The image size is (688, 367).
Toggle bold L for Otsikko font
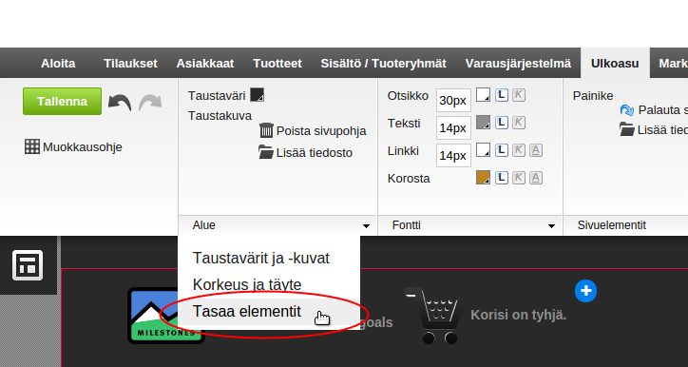click(x=502, y=95)
